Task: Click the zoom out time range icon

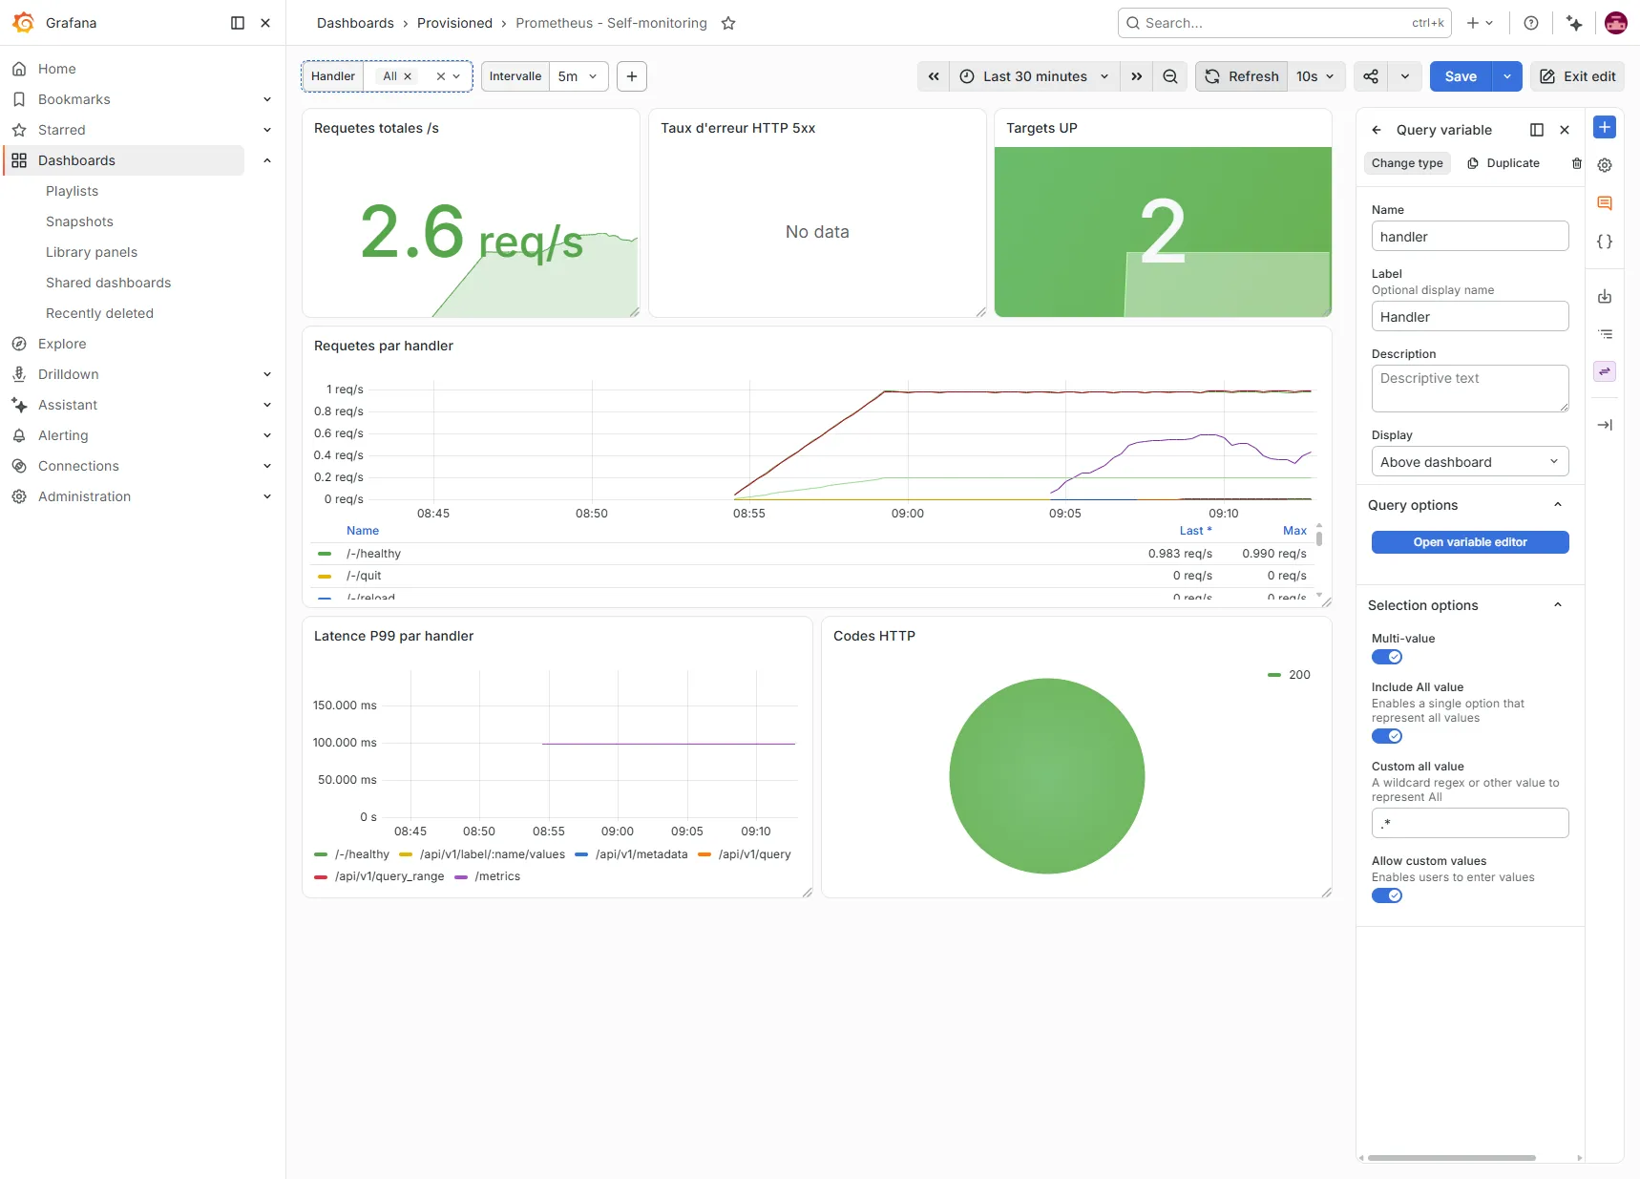Action: click(1169, 76)
